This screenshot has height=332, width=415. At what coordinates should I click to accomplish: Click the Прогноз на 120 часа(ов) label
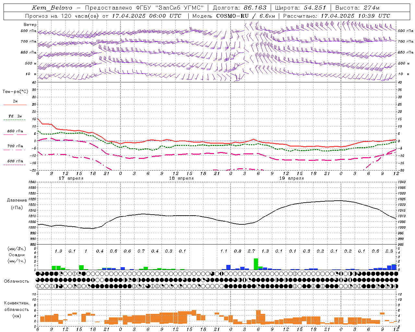point(62,16)
